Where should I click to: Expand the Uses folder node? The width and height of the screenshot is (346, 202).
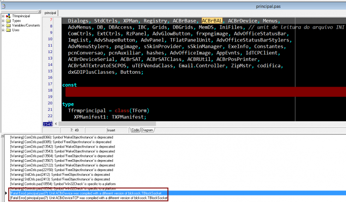pos(3,30)
